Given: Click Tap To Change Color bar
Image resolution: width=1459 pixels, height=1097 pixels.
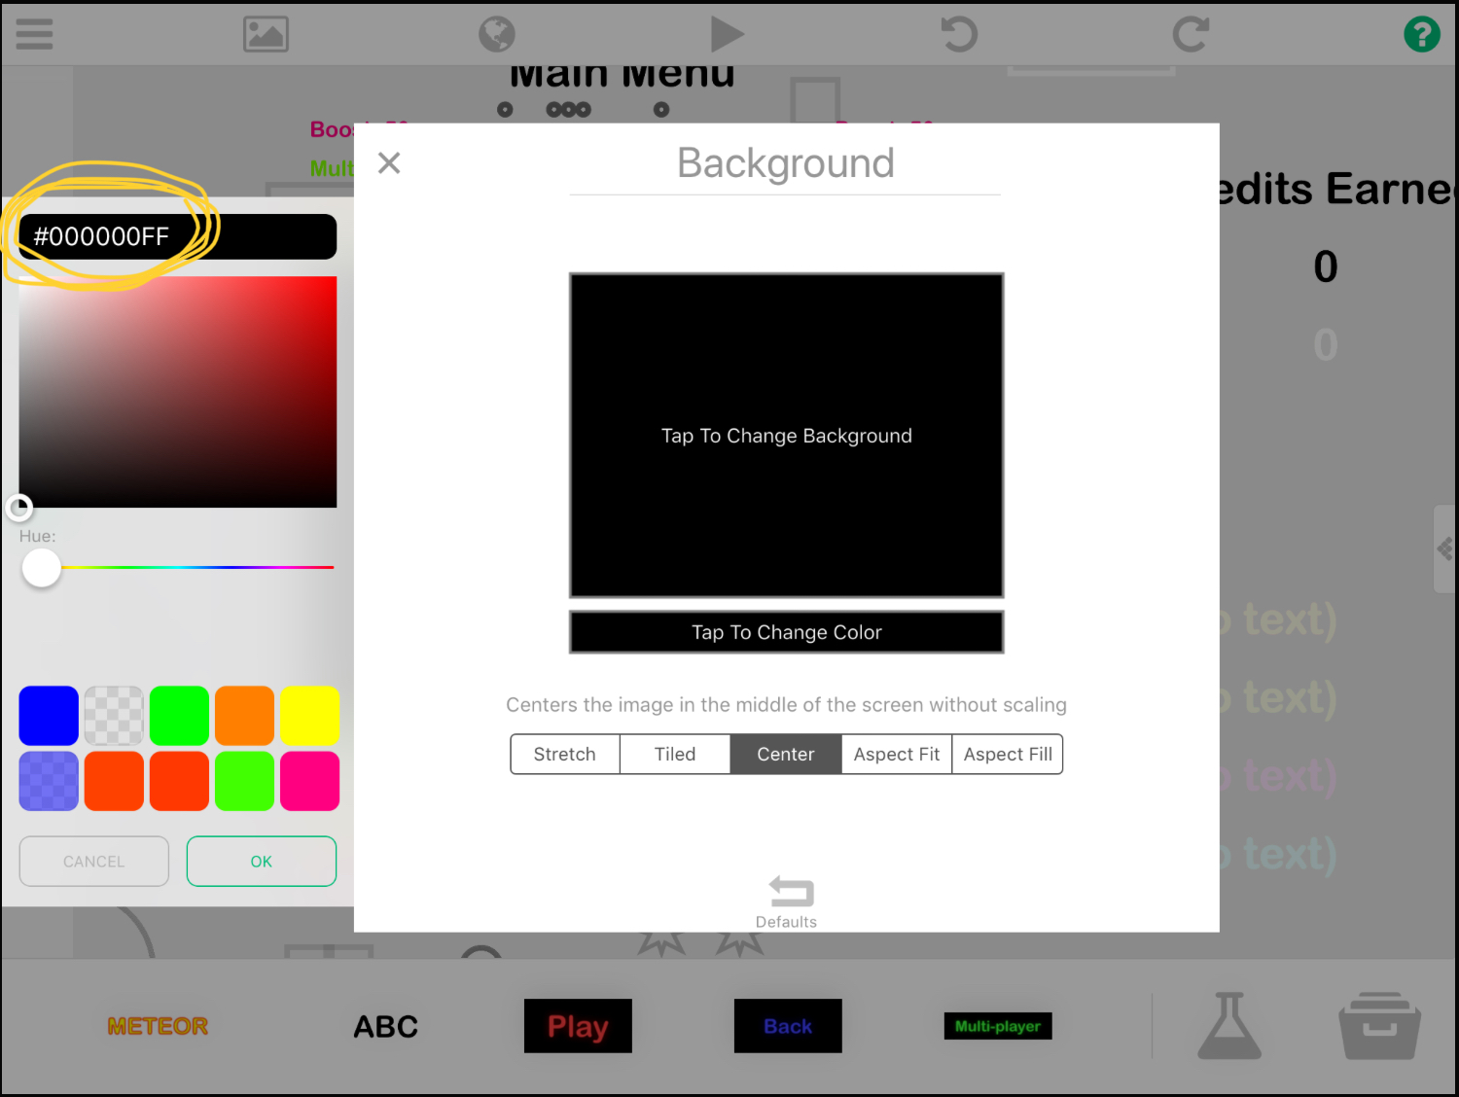Looking at the screenshot, I should [786, 632].
